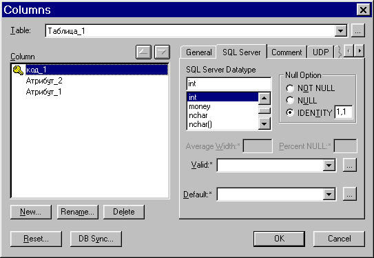Viewport: 374px width, 258px height.
Task: Click the datatype list scrollbar up arrow
Action: [264, 98]
